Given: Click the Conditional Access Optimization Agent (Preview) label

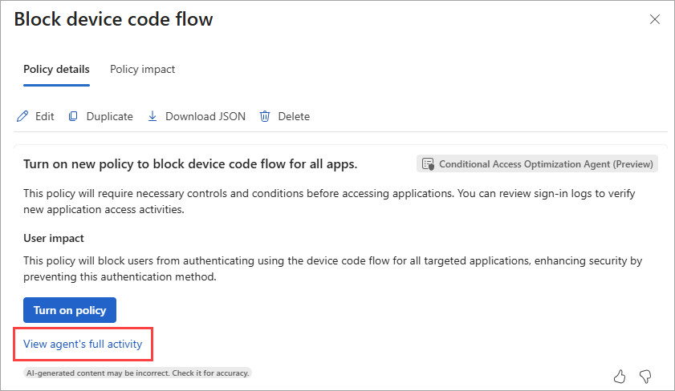Looking at the screenshot, I should coord(546,164).
